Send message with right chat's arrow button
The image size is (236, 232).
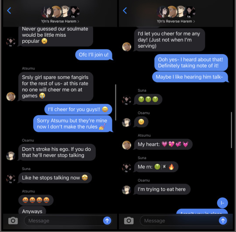click(223, 221)
